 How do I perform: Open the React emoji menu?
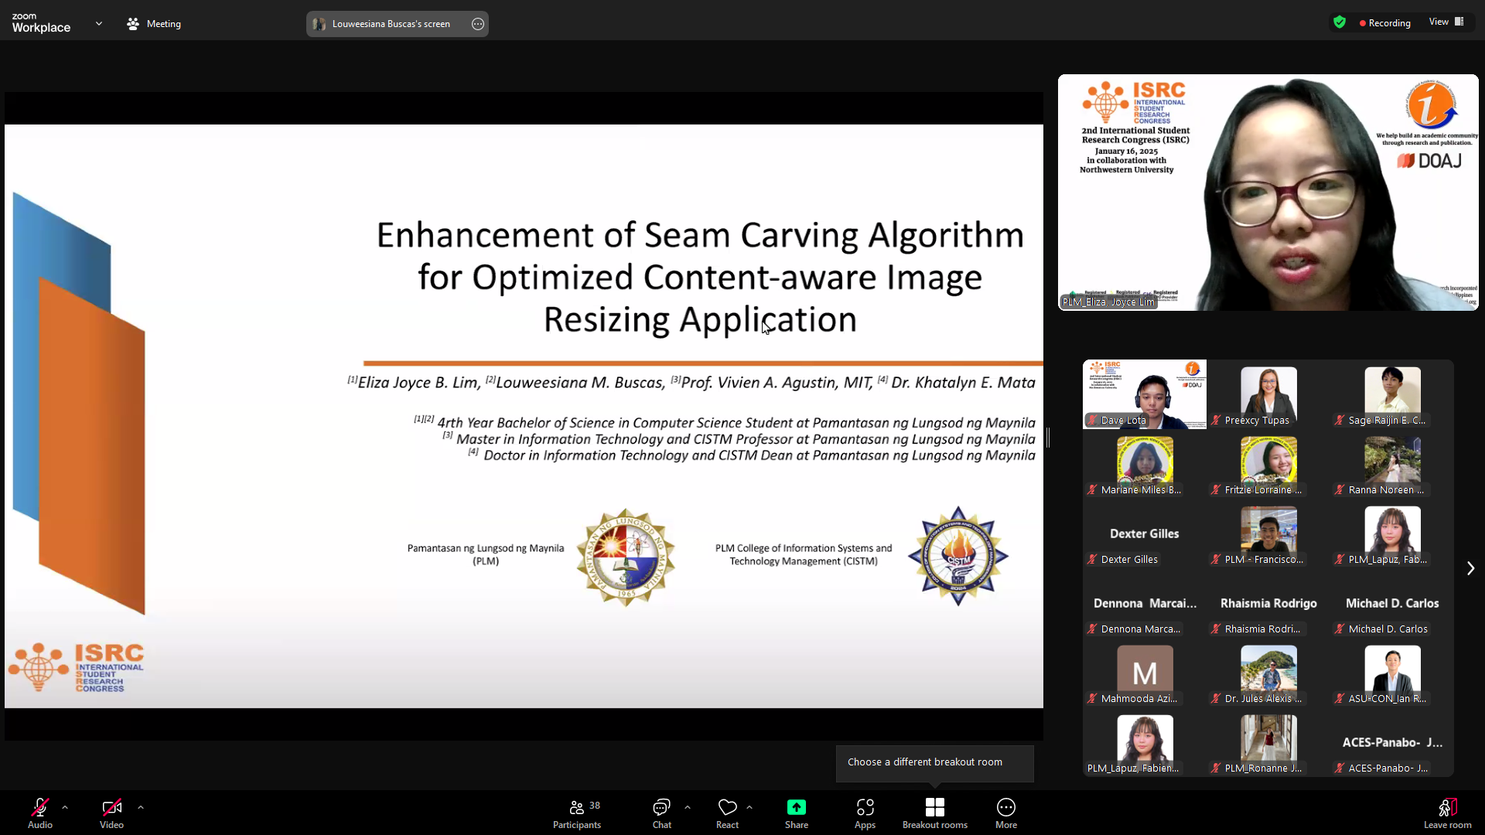pyautogui.click(x=727, y=813)
